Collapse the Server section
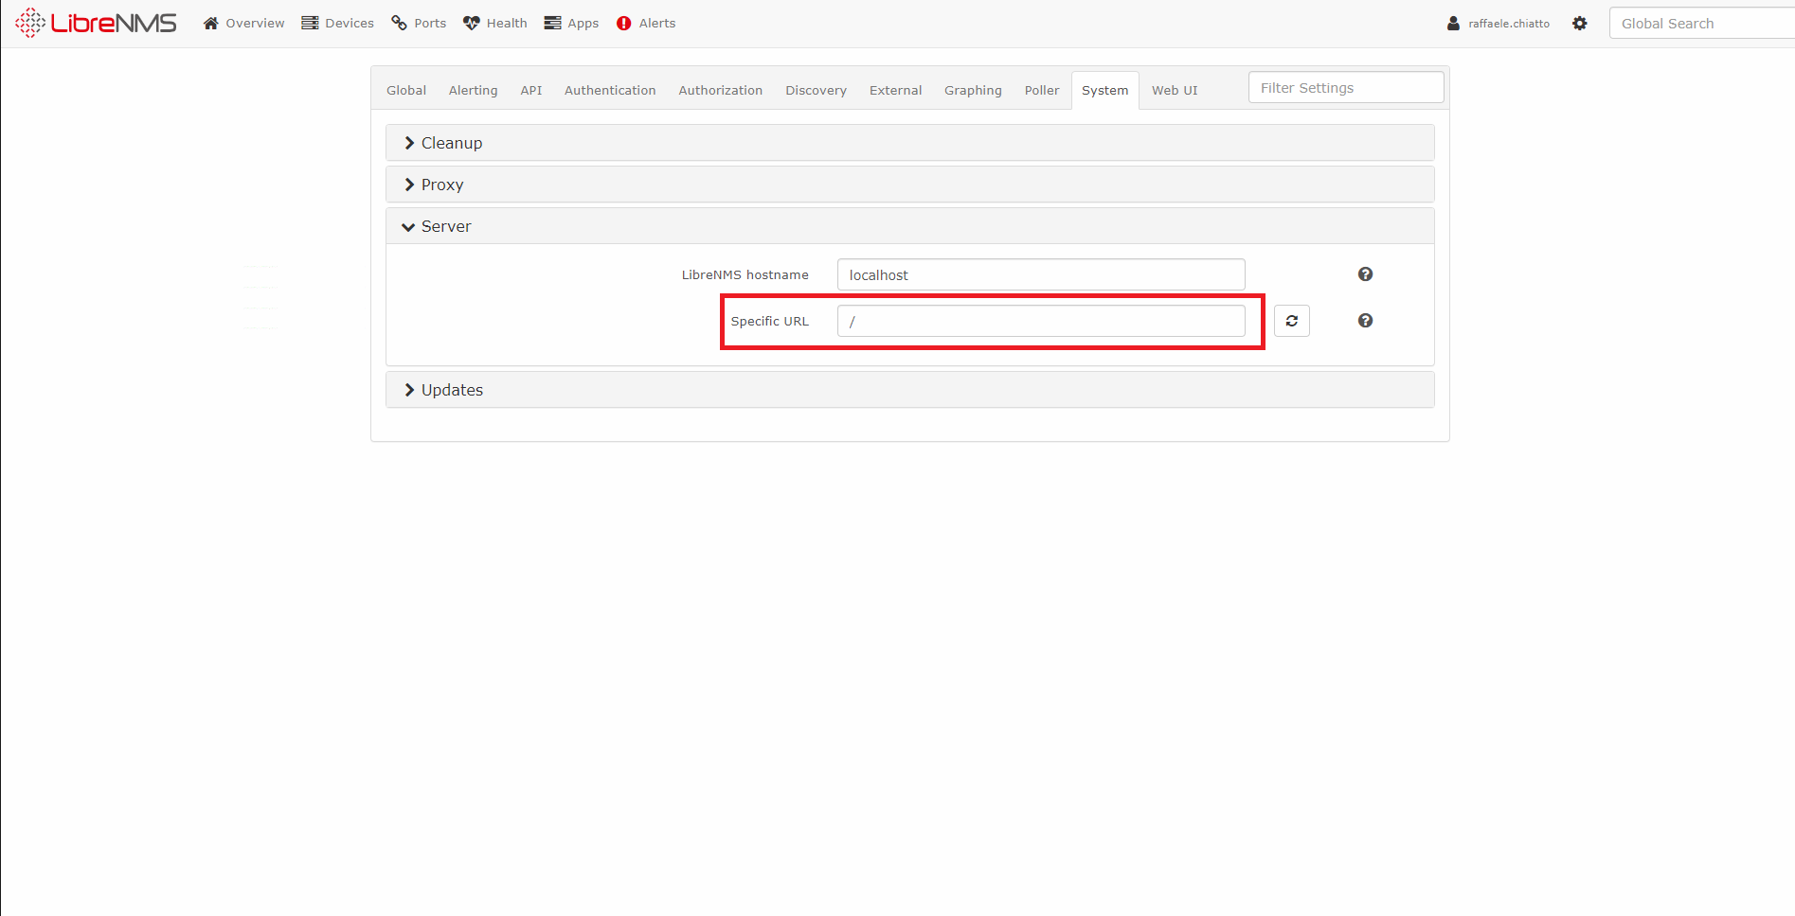 909,226
